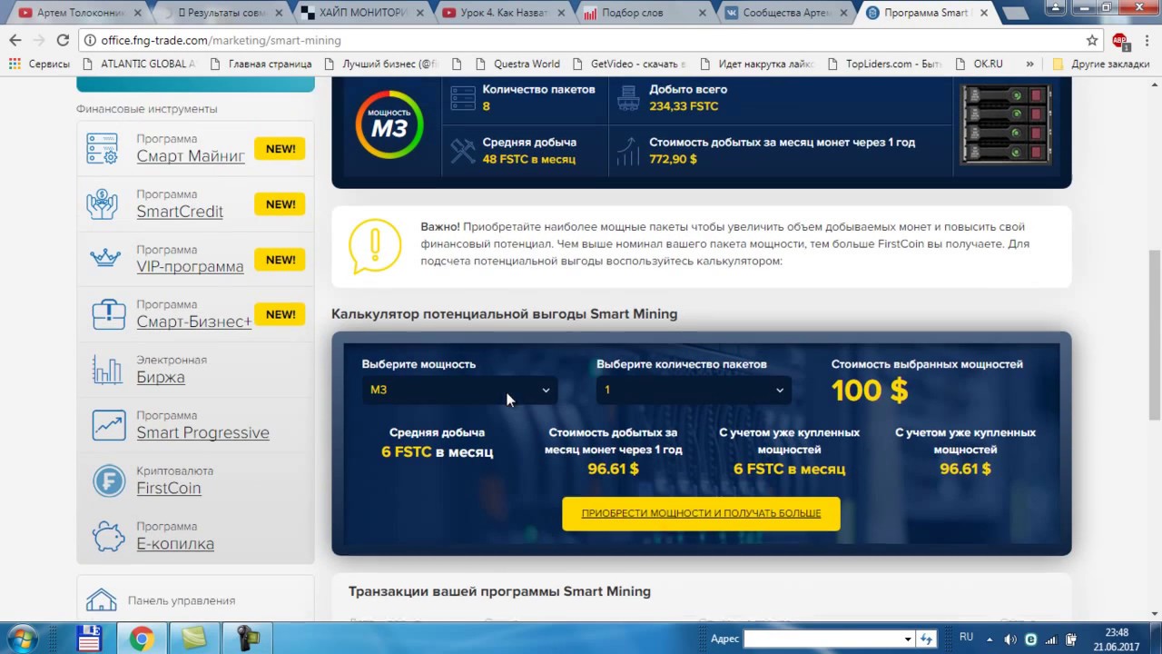Click the NEW badge beside Смарт Майнинг

click(x=280, y=149)
